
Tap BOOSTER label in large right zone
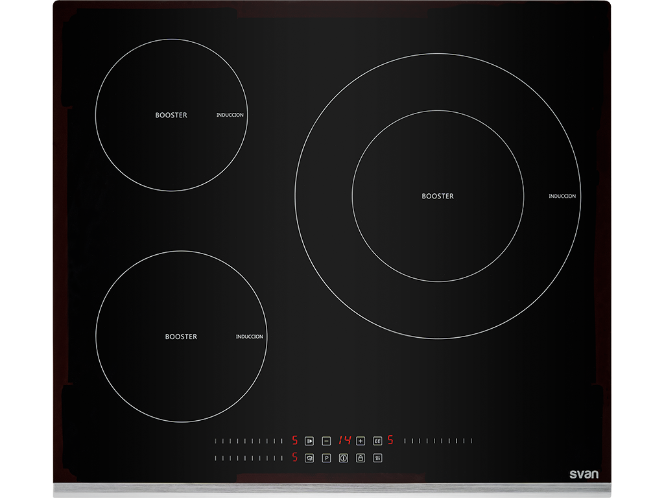[x=438, y=196]
